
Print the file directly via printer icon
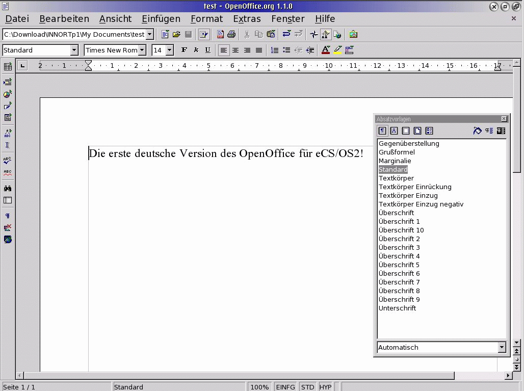(231, 34)
